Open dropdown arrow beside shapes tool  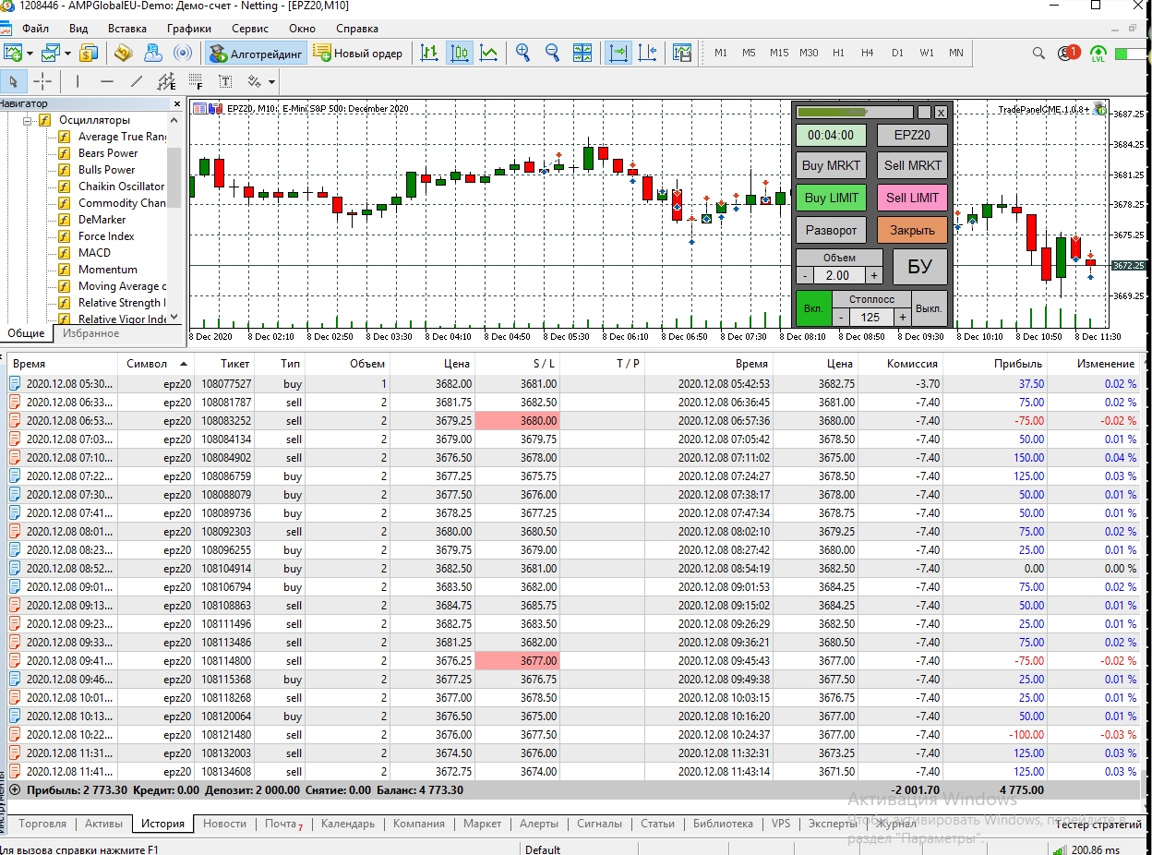pos(271,82)
